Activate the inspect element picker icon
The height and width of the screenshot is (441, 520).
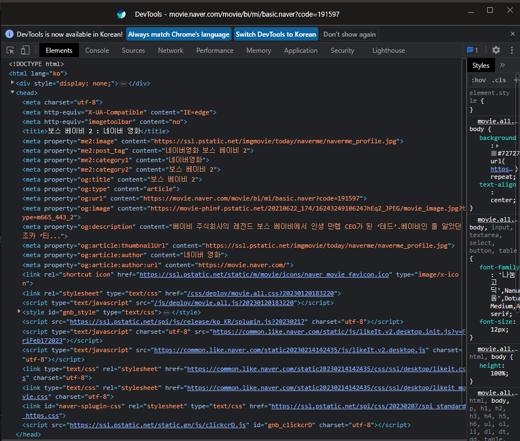tap(11, 51)
